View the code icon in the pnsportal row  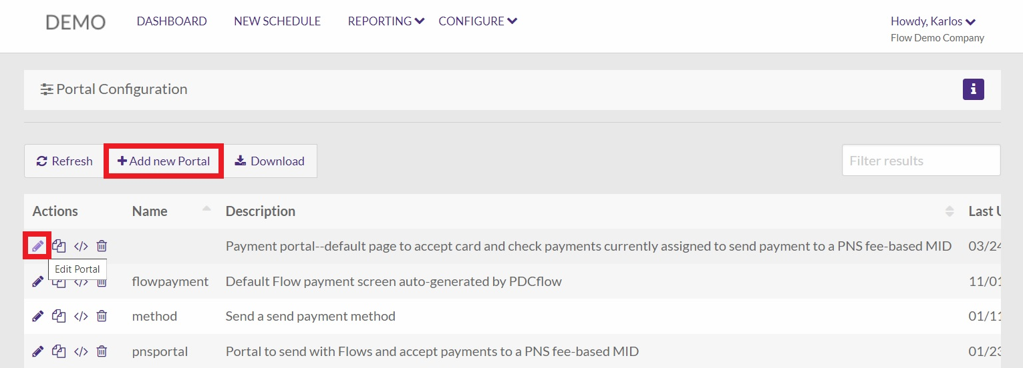pos(81,351)
